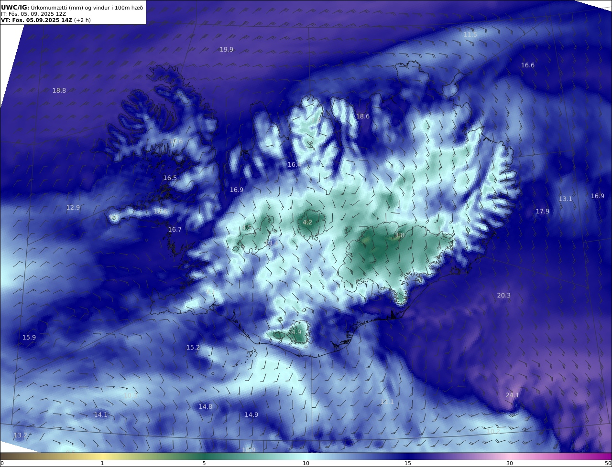Select the 13.2 value on the map
Viewport: 612px width, 467px height.
(21, 435)
